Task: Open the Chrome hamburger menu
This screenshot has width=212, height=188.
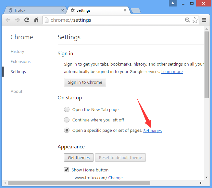Action: tap(204, 20)
